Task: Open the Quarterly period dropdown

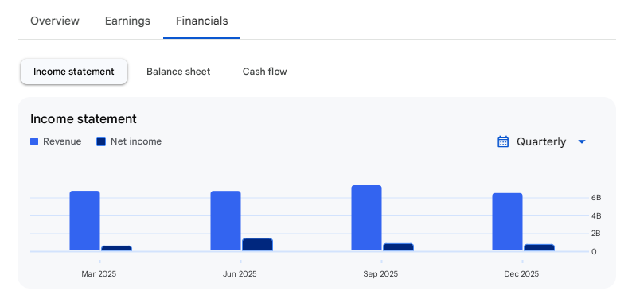Action: 541,141
